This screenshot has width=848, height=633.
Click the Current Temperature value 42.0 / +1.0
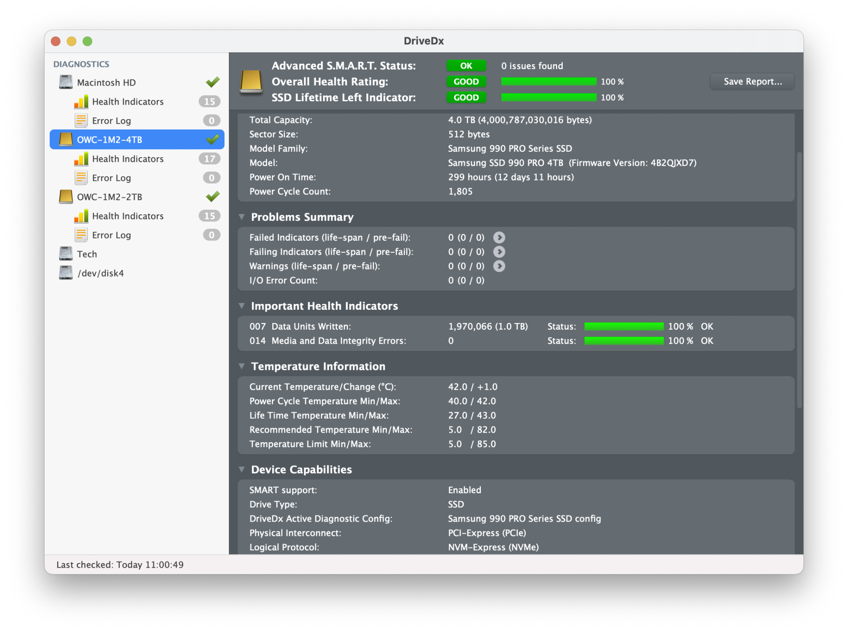[473, 387]
